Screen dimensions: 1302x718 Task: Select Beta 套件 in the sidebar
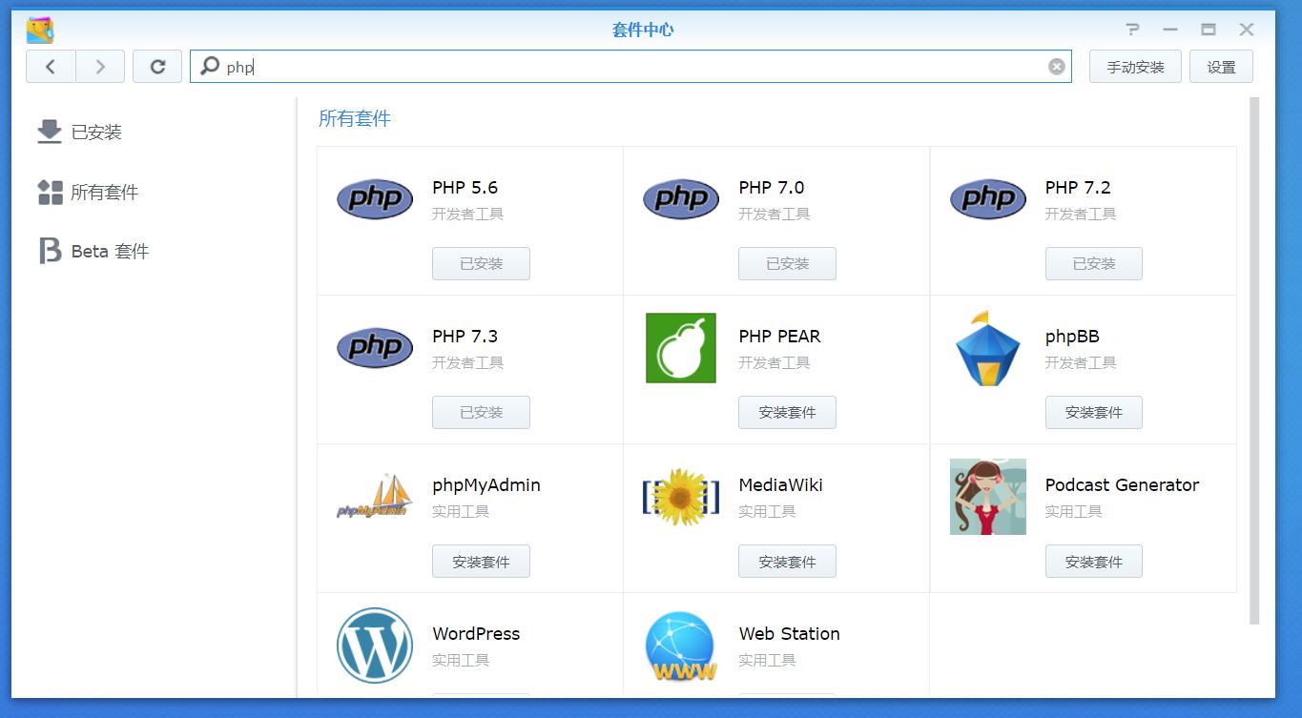(109, 251)
